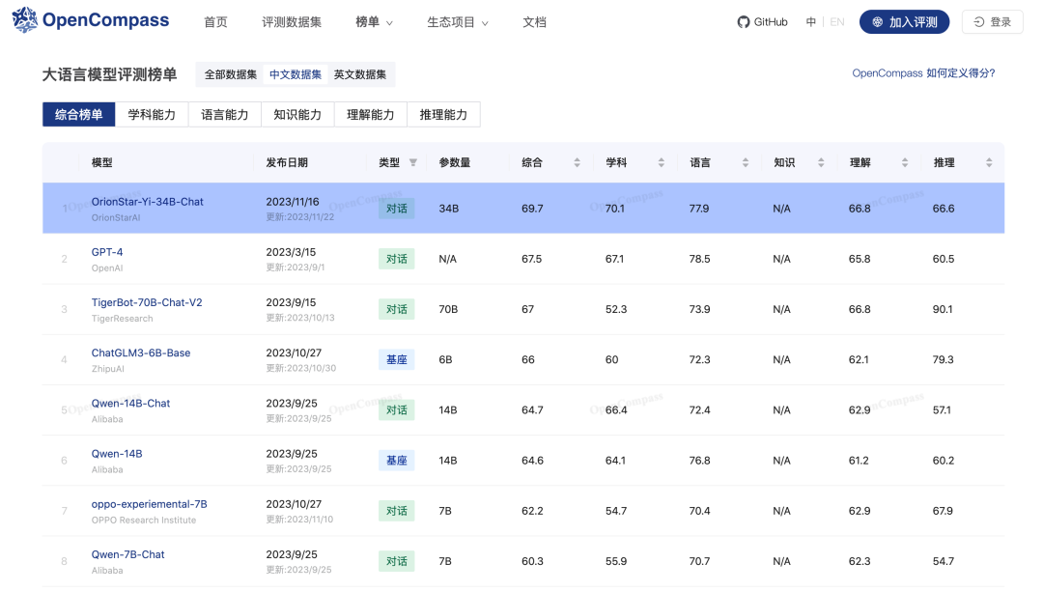This screenshot has height=592, width=1043.
Task: Click the OPPO Research Institute organization text
Action: tap(144, 521)
